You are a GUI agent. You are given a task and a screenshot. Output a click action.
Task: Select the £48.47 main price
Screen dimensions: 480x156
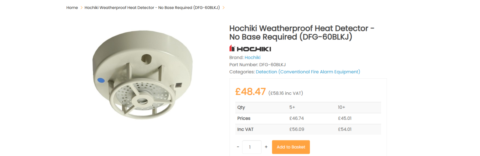(x=250, y=91)
